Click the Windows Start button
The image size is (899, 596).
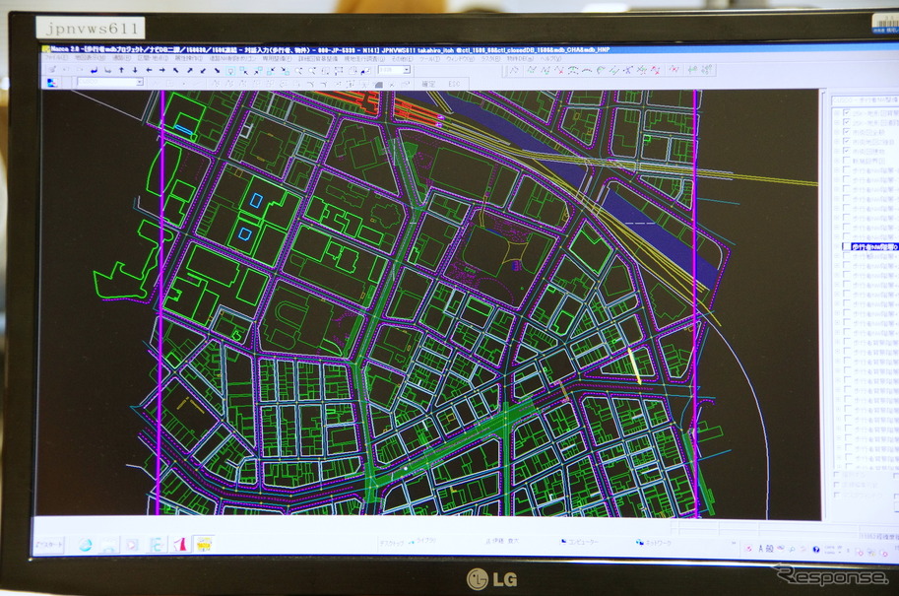pos(49,545)
